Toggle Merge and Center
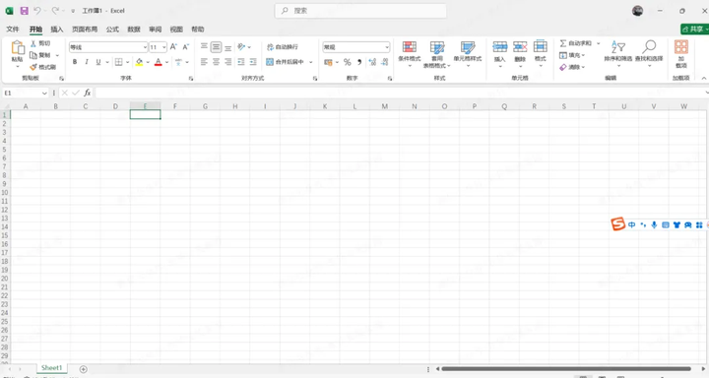The height and width of the screenshot is (378, 709). (285, 62)
